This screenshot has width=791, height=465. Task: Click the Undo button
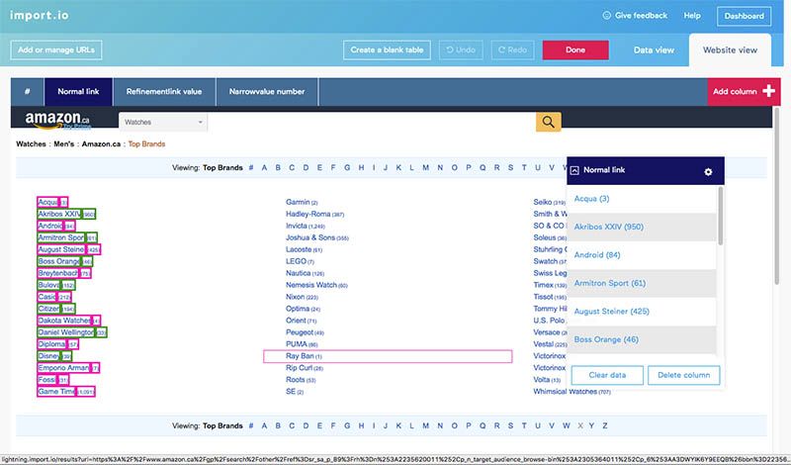coord(461,50)
